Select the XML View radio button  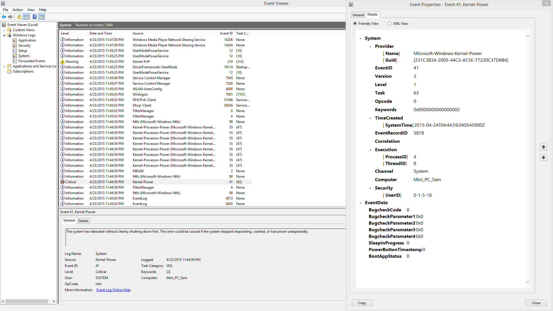(389, 24)
